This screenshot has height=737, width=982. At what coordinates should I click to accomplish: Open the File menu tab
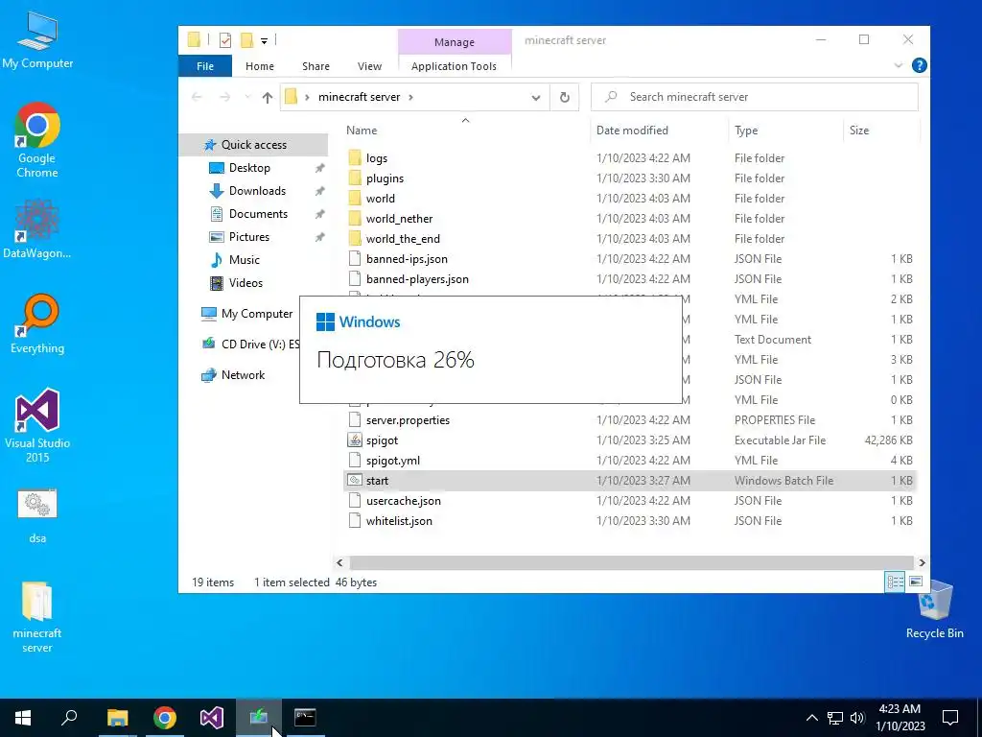pos(205,66)
